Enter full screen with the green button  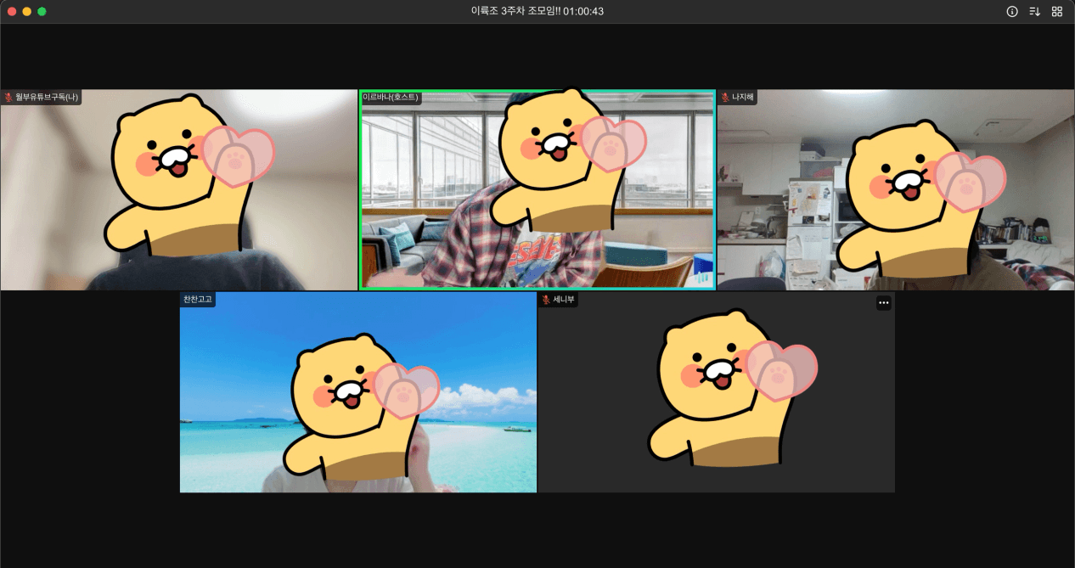[x=42, y=11]
